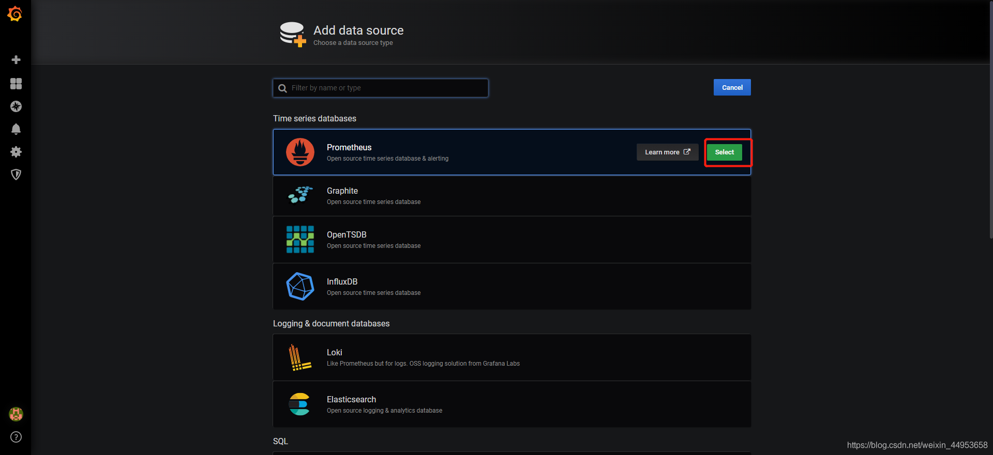Open the Dashboards grid icon
The width and height of the screenshot is (993, 455).
[x=16, y=84]
